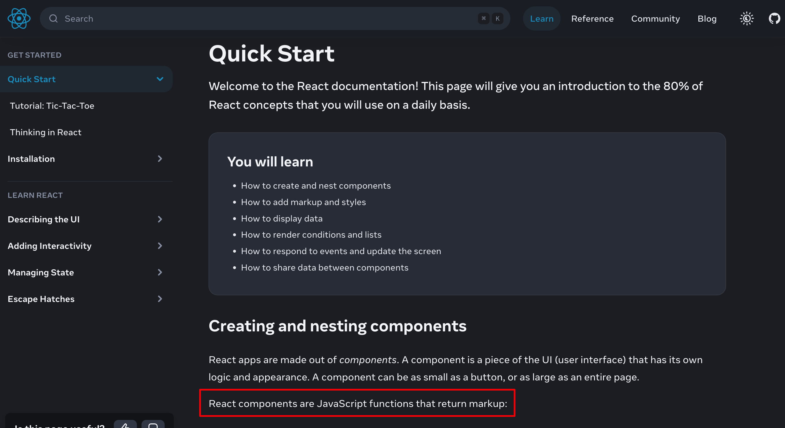Screen dimensions: 785x428
Task: Click the Quick Start page heading
Action: coord(271,54)
